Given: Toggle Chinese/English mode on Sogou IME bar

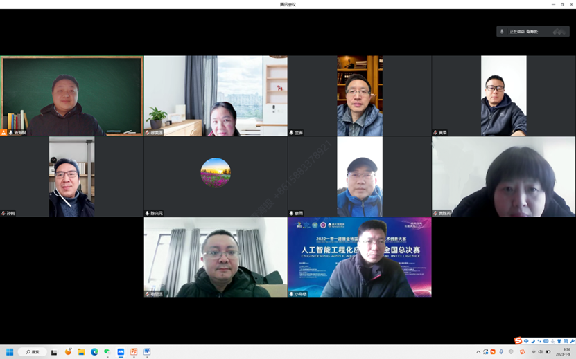Looking at the screenshot, I should point(526,341).
